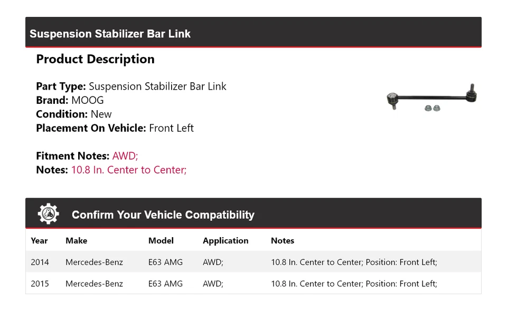Click the red 10.8 In. Center to Center note
The height and width of the screenshot is (311, 507).
coord(129,170)
